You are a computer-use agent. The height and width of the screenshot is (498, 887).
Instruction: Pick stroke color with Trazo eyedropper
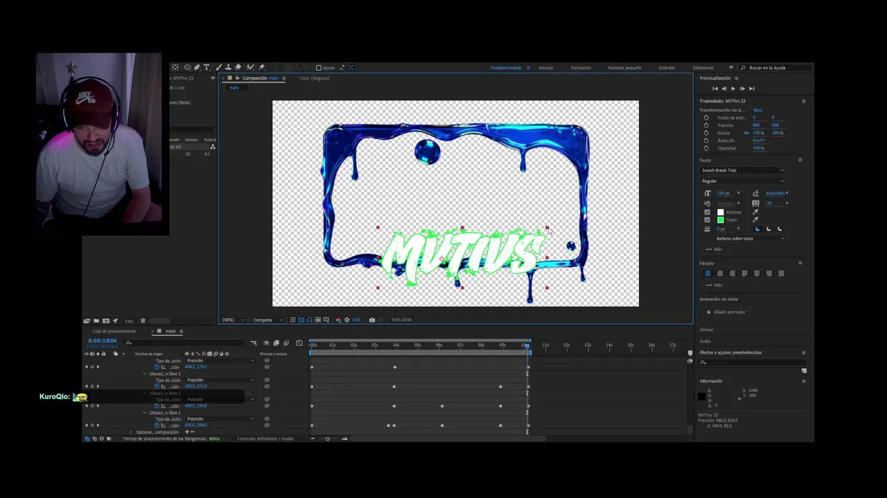click(x=755, y=219)
